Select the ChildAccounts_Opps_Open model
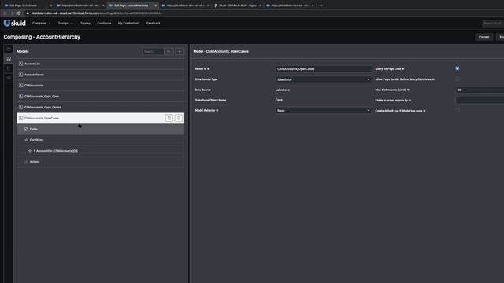504x283 pixels. 101,97
